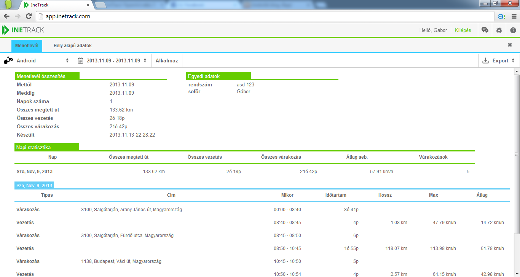Click the Menetlevél összesítés header
Viewport: 520px width, 277px height.
(x=47, y=76)
